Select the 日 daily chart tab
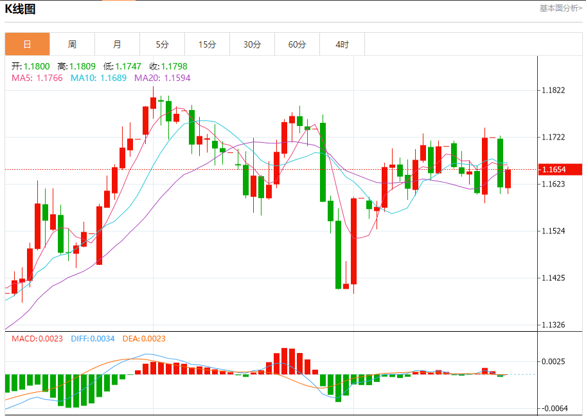 27,44
